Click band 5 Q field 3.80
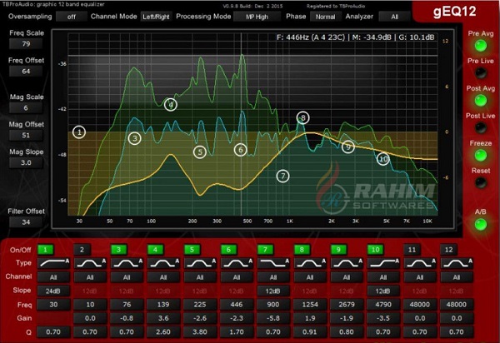Image resolution: width=500 pixels, height=343 pixels. point(200,332)
